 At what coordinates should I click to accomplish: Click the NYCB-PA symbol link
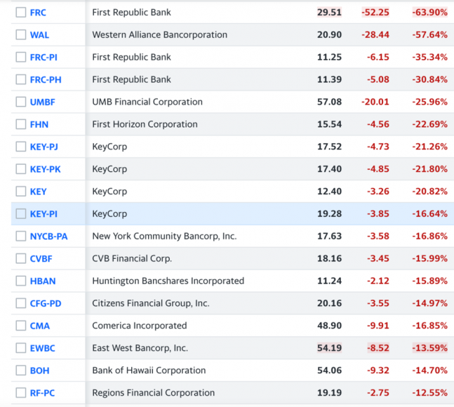[48, 236]
